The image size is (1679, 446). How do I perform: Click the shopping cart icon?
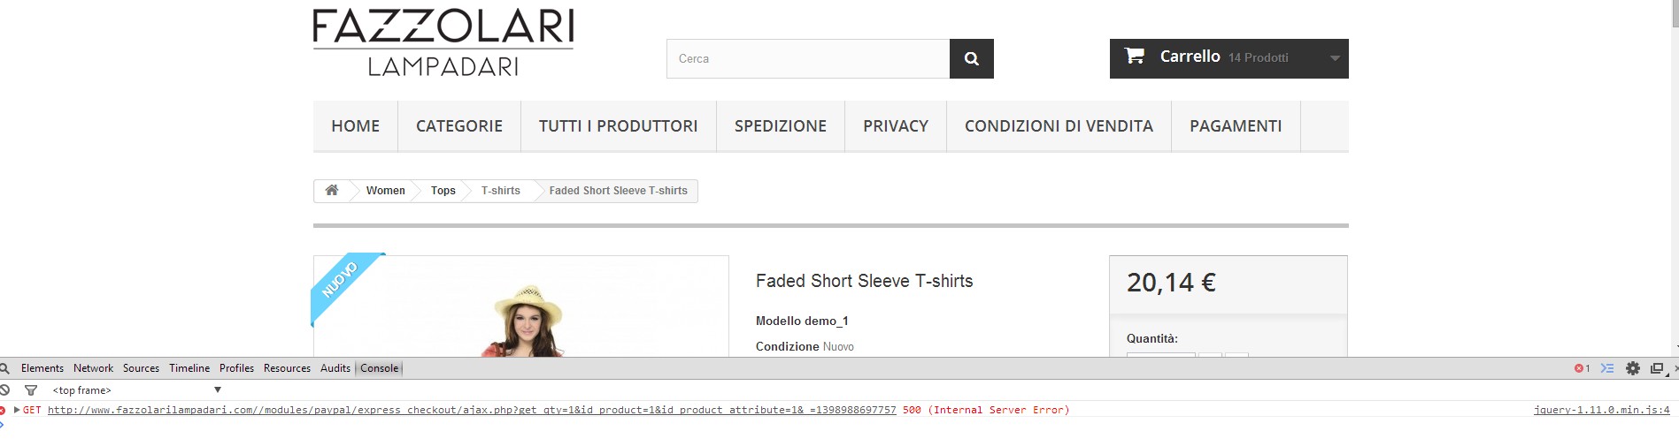pyautogui.click(x=1135, y=56)
